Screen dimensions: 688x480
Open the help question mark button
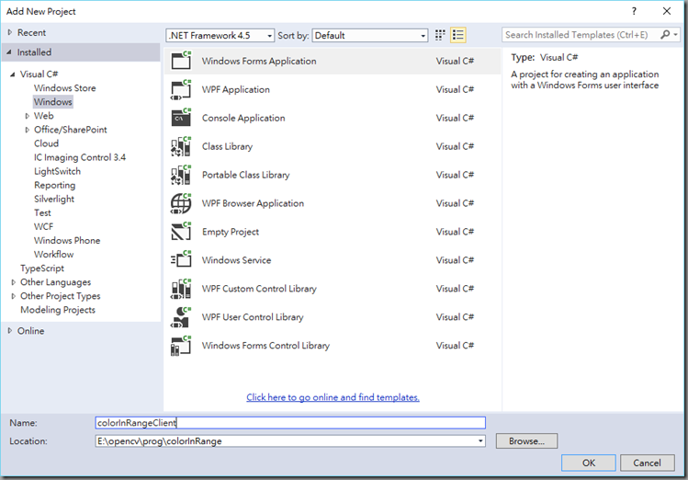coord(634,11)
